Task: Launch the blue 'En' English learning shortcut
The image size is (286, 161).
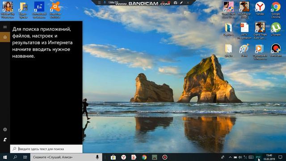Action: [39, 10]
